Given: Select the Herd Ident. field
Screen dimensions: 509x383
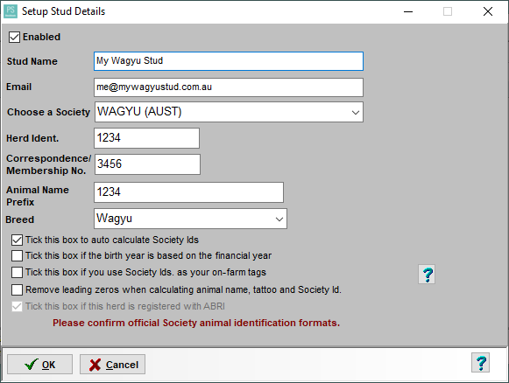Looking at the screenshot, I should [x=146, y=138].
